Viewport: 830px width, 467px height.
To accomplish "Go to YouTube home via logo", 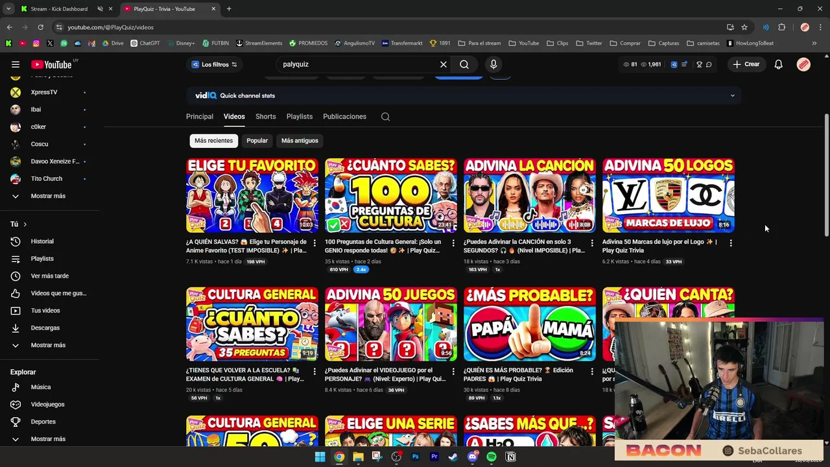I will pyautogui.click(x=51, y=64).
